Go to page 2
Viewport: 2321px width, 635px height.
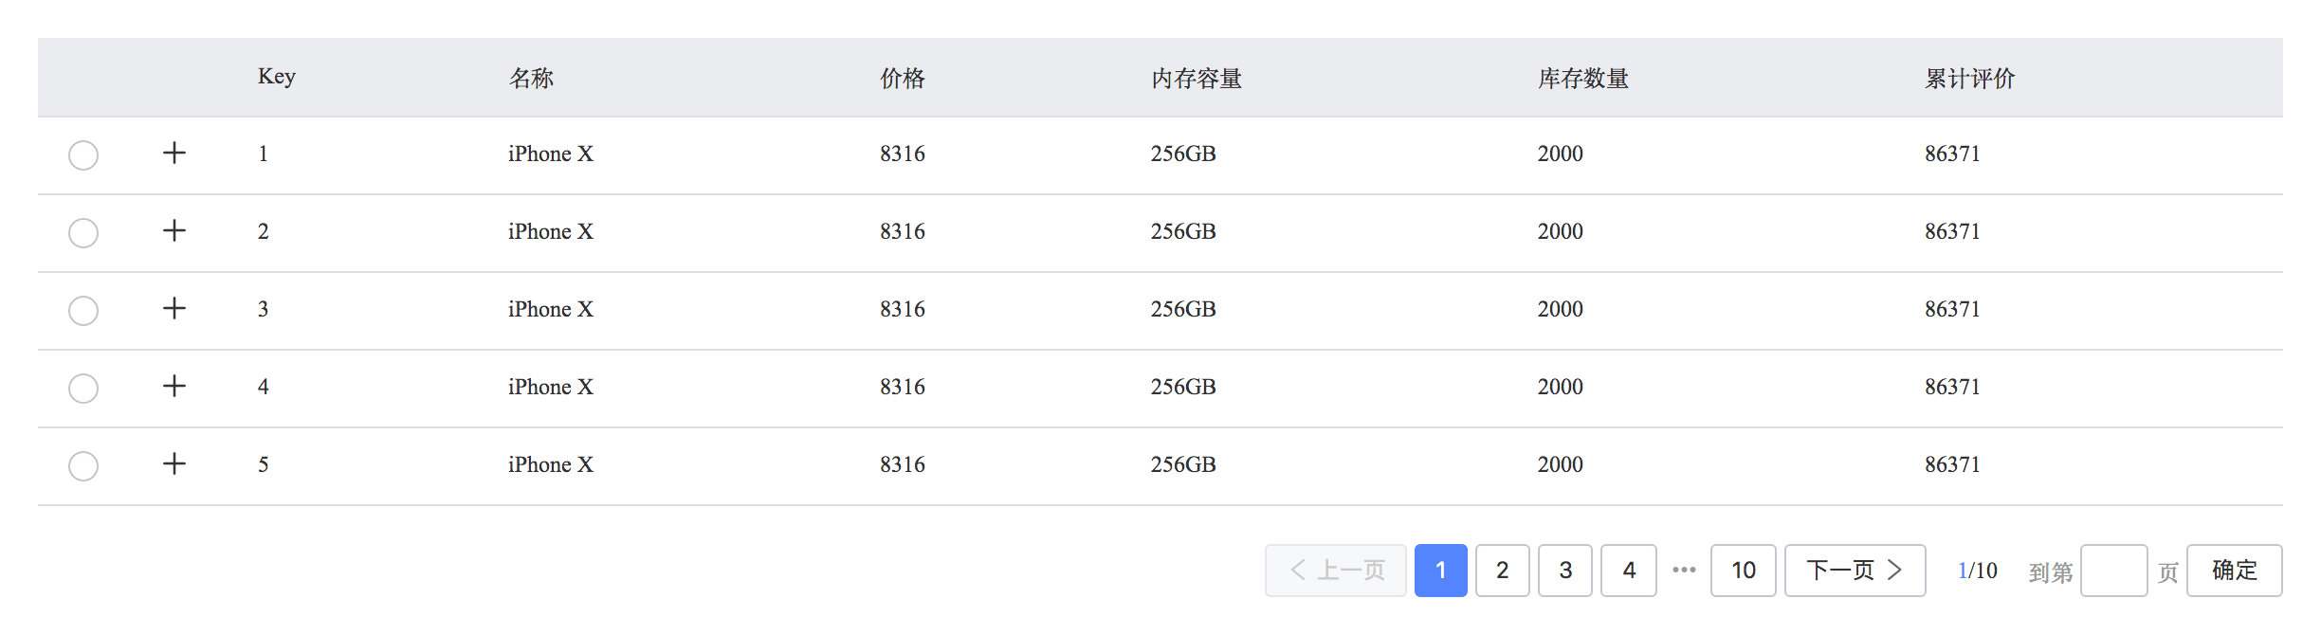[1502, 570]
